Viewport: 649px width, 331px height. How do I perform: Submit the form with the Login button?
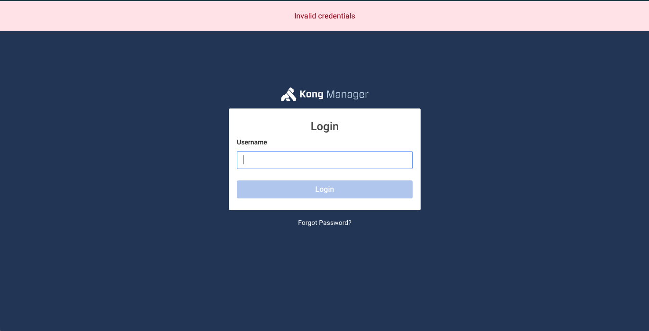(x=324, y=189)
